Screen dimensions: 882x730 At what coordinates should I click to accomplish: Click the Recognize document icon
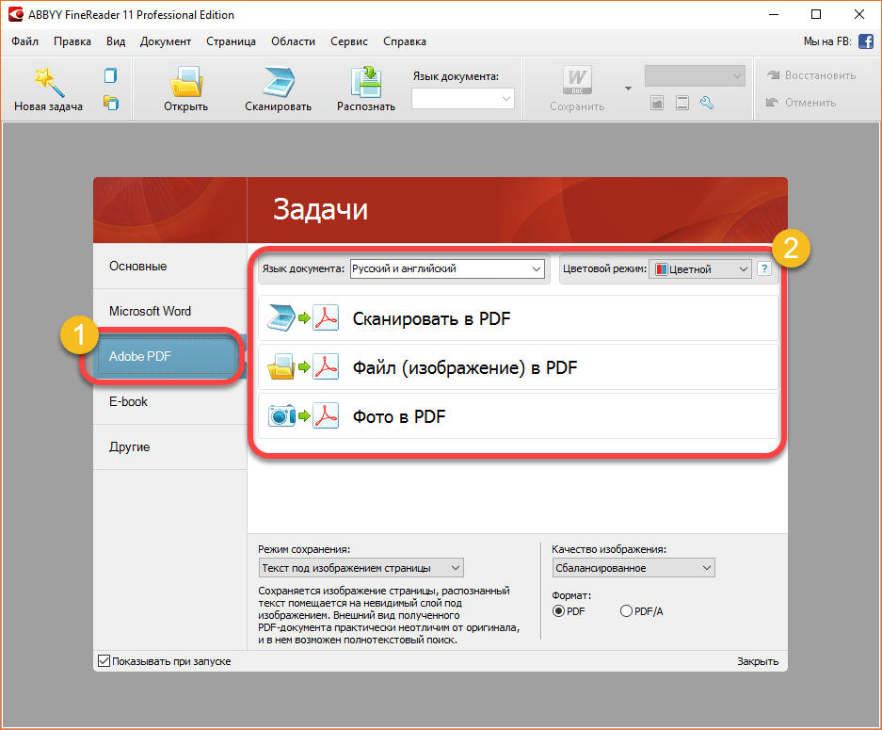365,81
